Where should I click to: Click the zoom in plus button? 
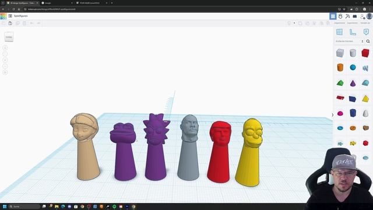(5, 60)
